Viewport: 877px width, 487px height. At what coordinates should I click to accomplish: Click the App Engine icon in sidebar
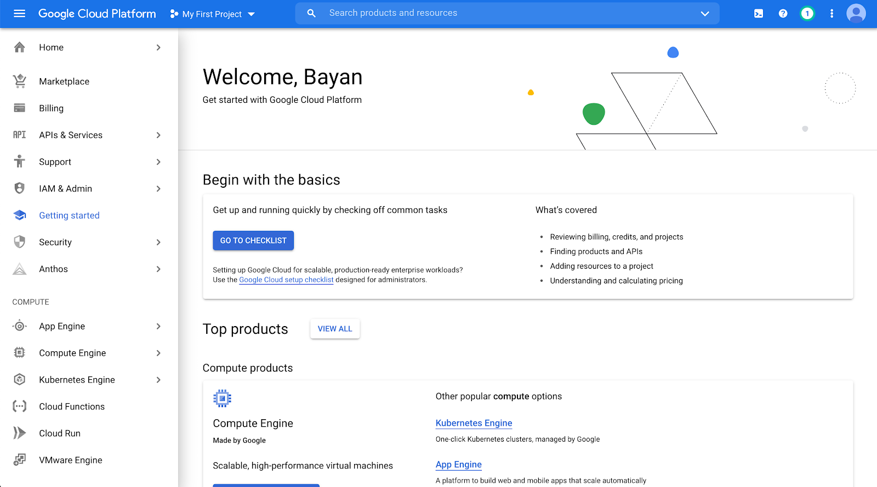pyautogui.click(x=20, y=326)
